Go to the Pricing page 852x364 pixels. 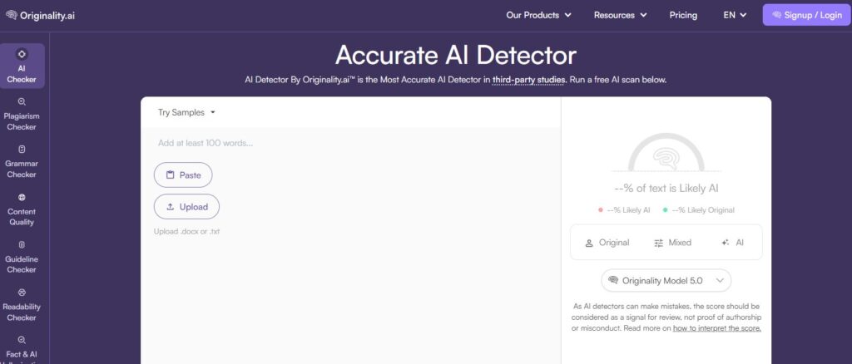click(x=683, y=15)
